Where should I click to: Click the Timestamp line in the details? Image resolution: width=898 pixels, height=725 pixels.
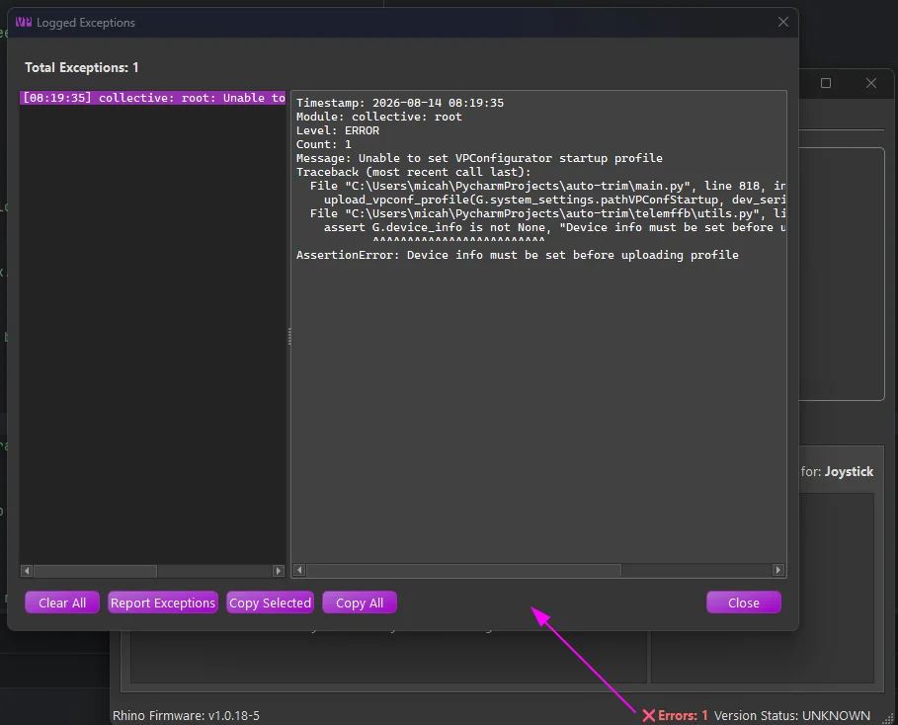click(x=400, y=103)
